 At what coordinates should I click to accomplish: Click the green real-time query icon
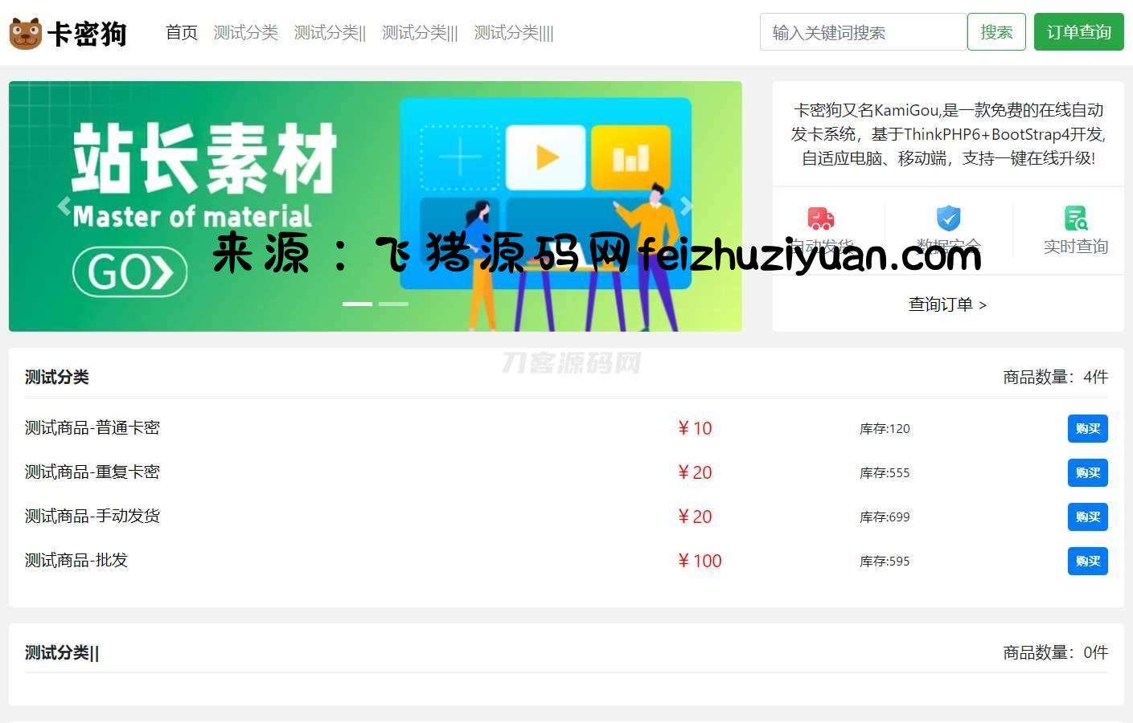click(x=1075, y=219)
